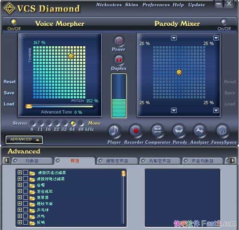Click the Mono label
Viewport: 239px width, 230px height.
pos(94,123)
